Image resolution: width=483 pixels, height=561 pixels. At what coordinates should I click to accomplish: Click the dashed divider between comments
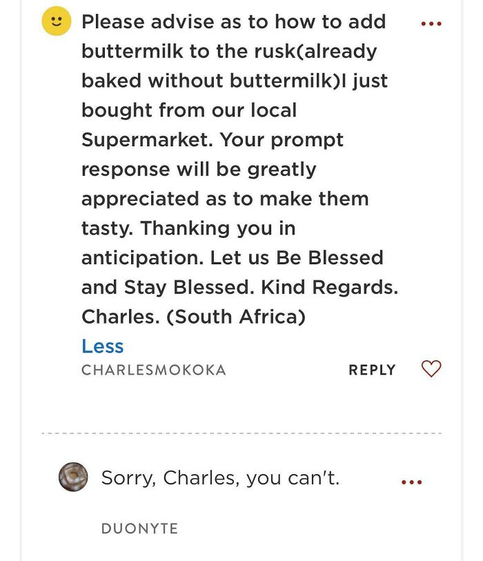(x=241, y=433)
